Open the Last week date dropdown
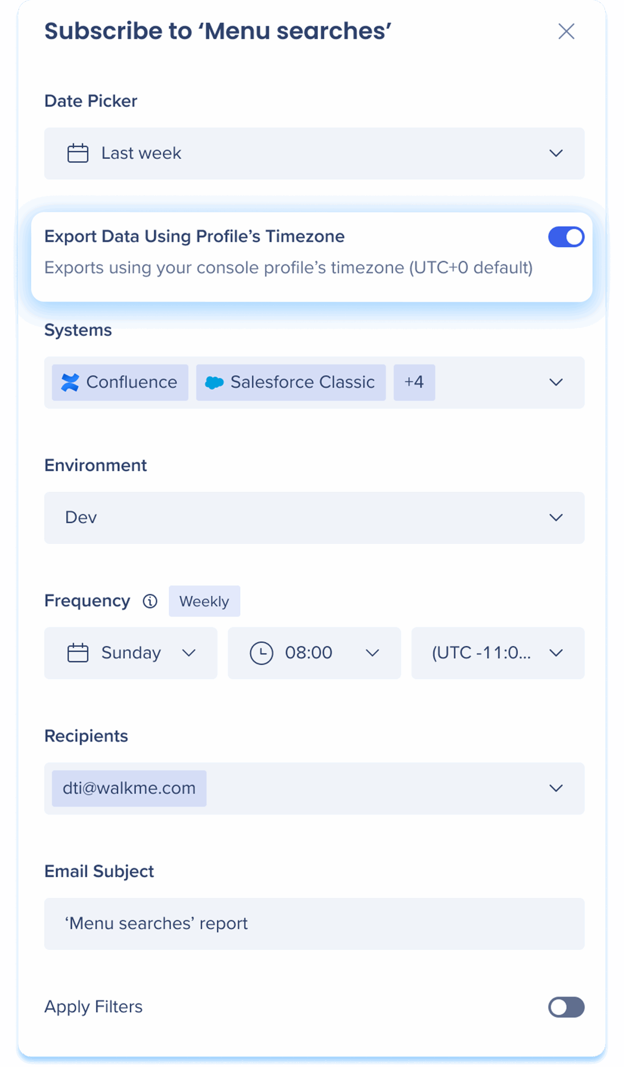This screenshot has width=624, height=1067. tap(314, 153)
